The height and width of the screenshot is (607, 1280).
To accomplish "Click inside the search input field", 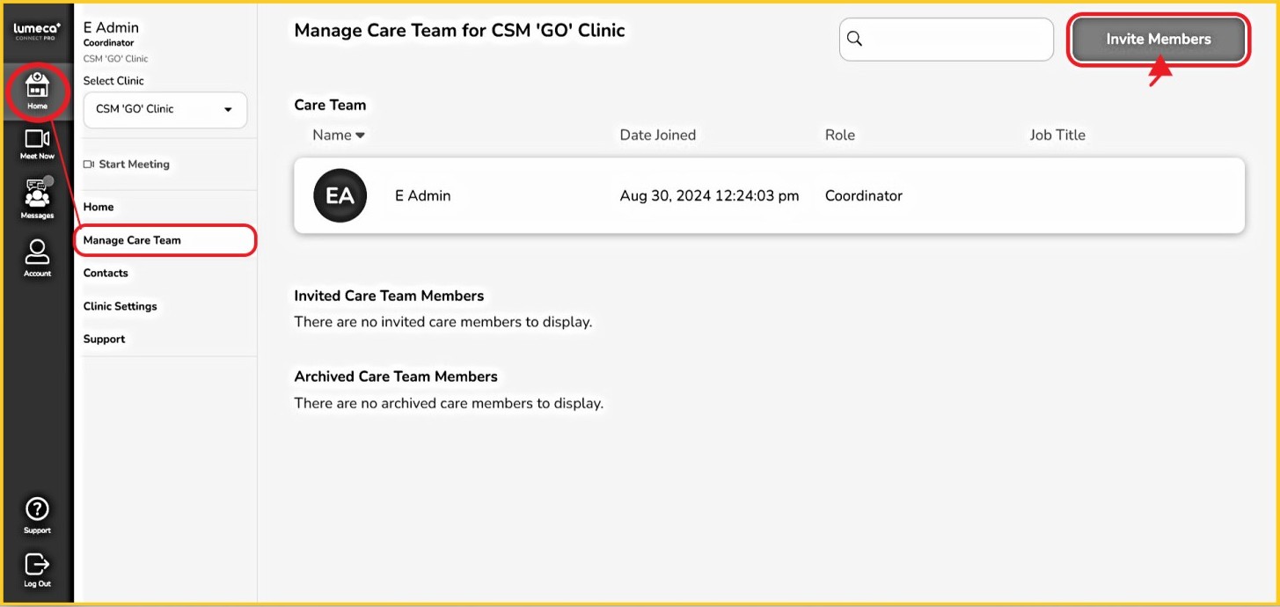I will (x=957, y=40).
